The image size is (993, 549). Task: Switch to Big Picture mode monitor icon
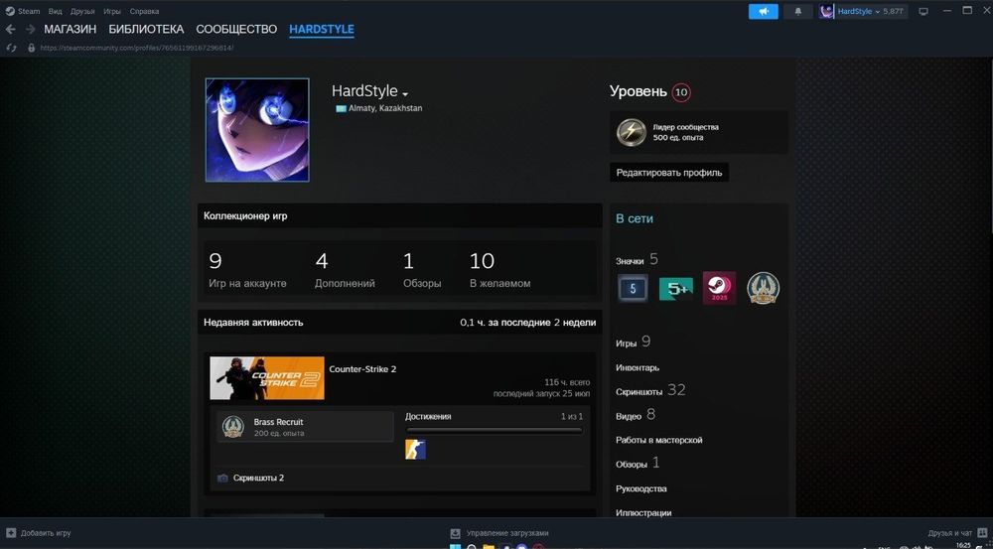(923, 11)
